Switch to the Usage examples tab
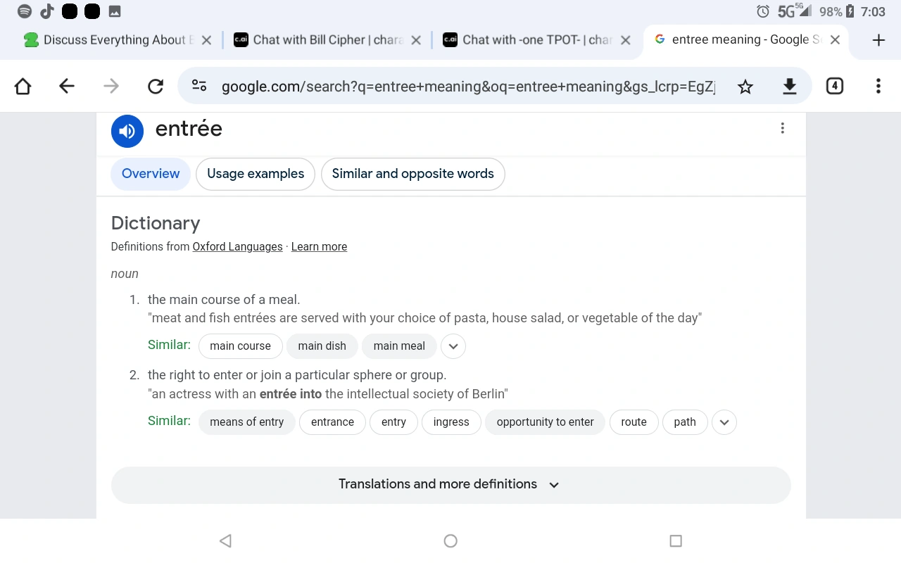Screen dimensions: 901x563 click(x=256, y=174)
